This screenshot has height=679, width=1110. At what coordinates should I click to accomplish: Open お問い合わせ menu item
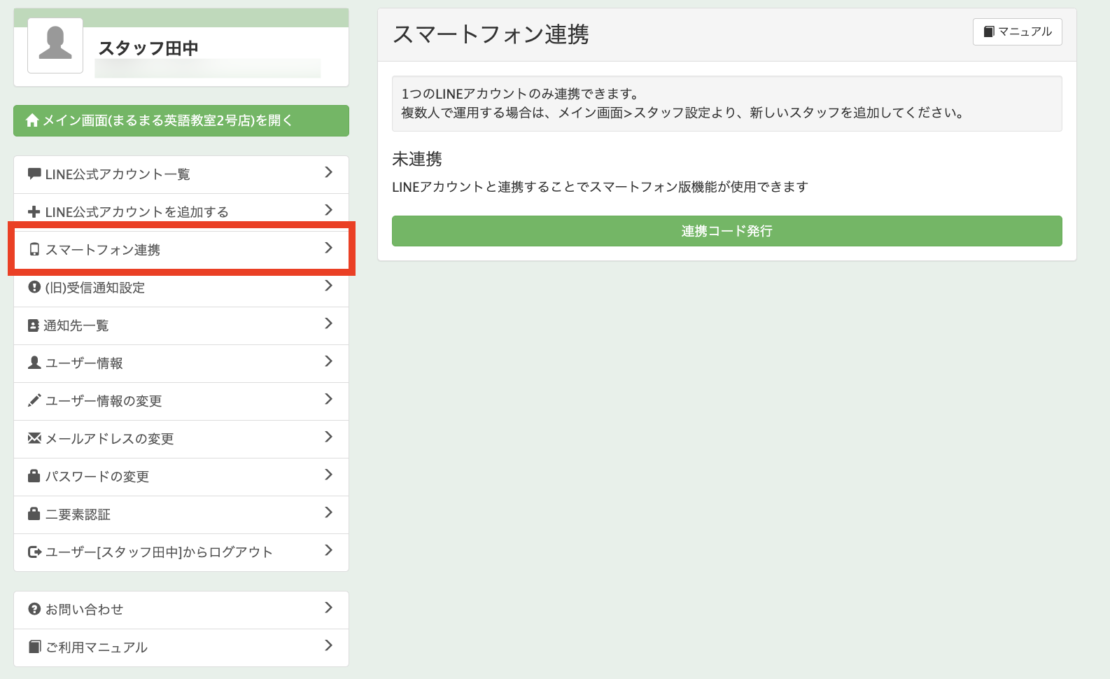coord(181,610)
